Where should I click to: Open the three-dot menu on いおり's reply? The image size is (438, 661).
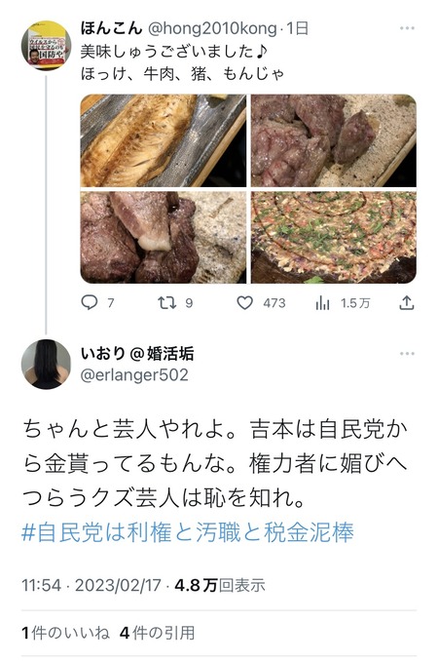407,353
